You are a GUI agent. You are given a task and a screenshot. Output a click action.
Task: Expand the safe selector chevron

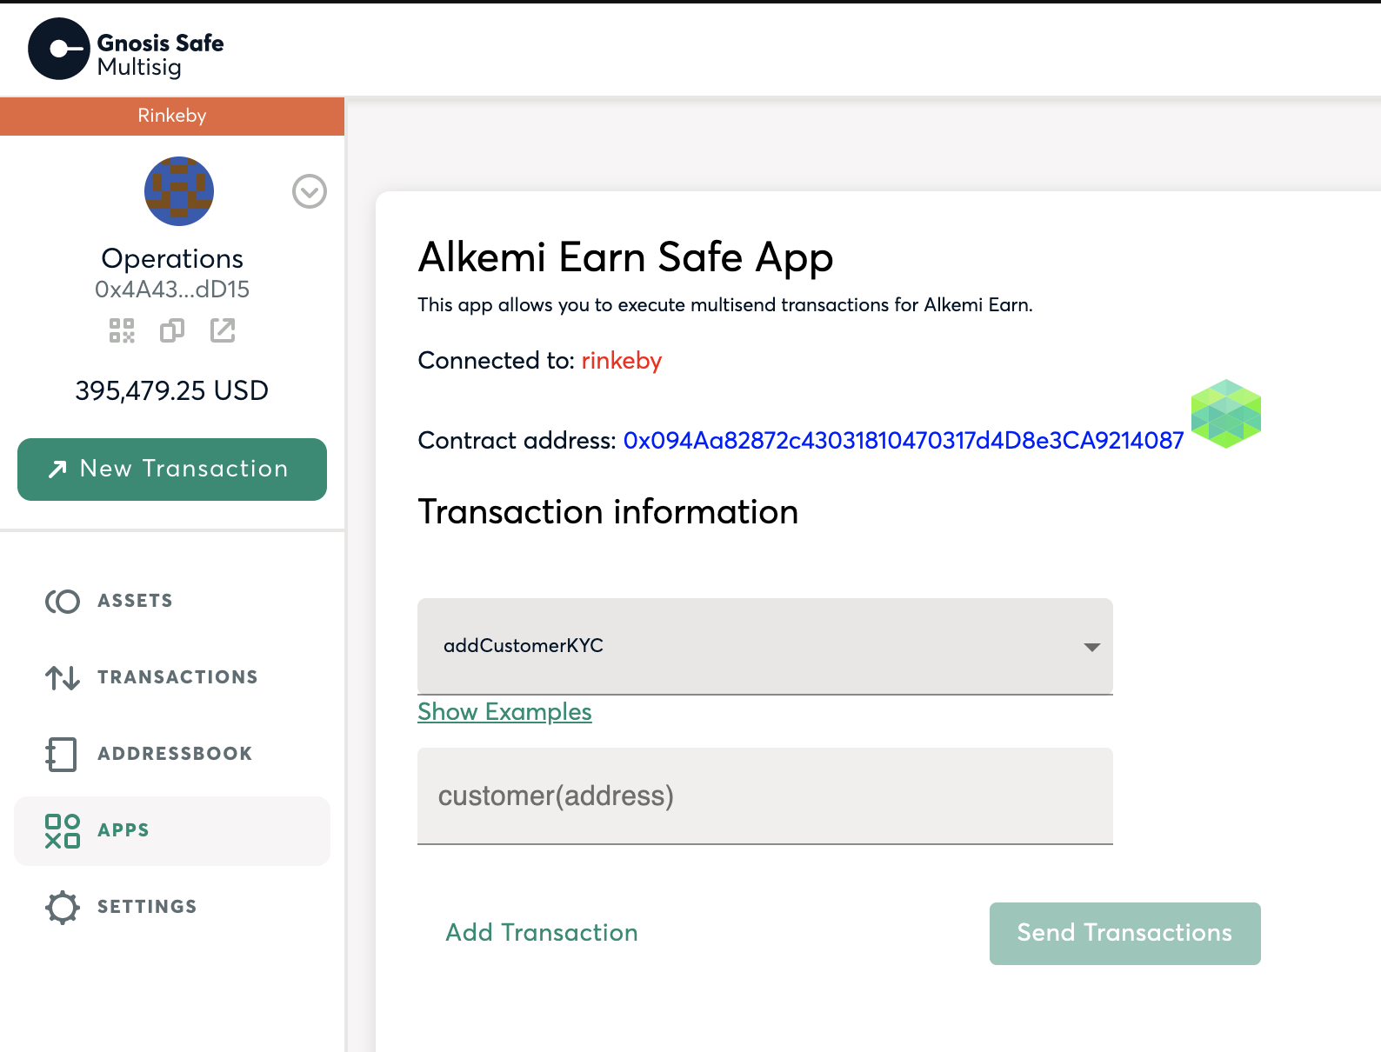click(310, 191)
